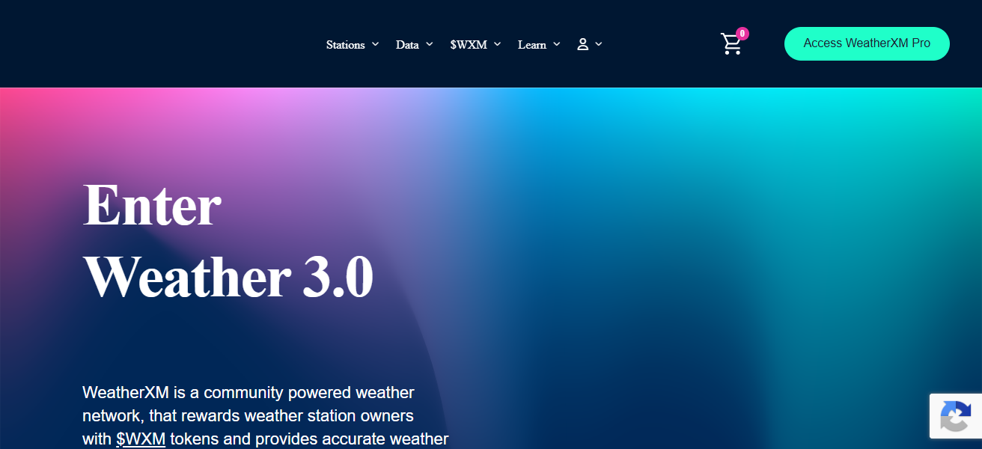Screen dimensions: 982x449
Task: Click the reCAPTCHA badge
Action: tap(956, 416)
